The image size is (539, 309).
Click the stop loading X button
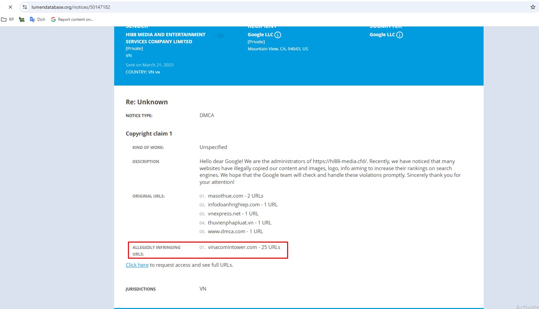(10, 7)
